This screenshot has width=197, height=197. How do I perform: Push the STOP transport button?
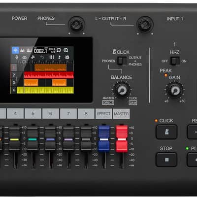[x=166, y=160]
